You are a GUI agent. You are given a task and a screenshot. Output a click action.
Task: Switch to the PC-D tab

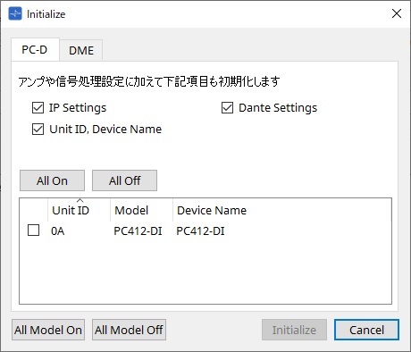pos(35,50)
